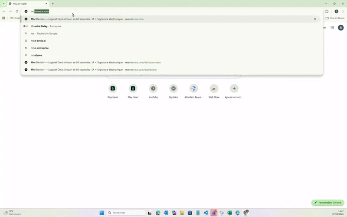Open the Chrome three-dot menu
Viewport: 347px width, 217px height.
coord(343,11)
